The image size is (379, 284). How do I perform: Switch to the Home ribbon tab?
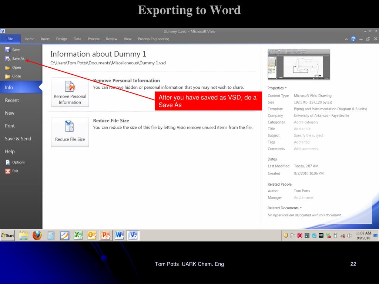click(30, 39)
